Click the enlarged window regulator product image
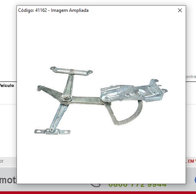196x194 pixels. coord(101,101)
